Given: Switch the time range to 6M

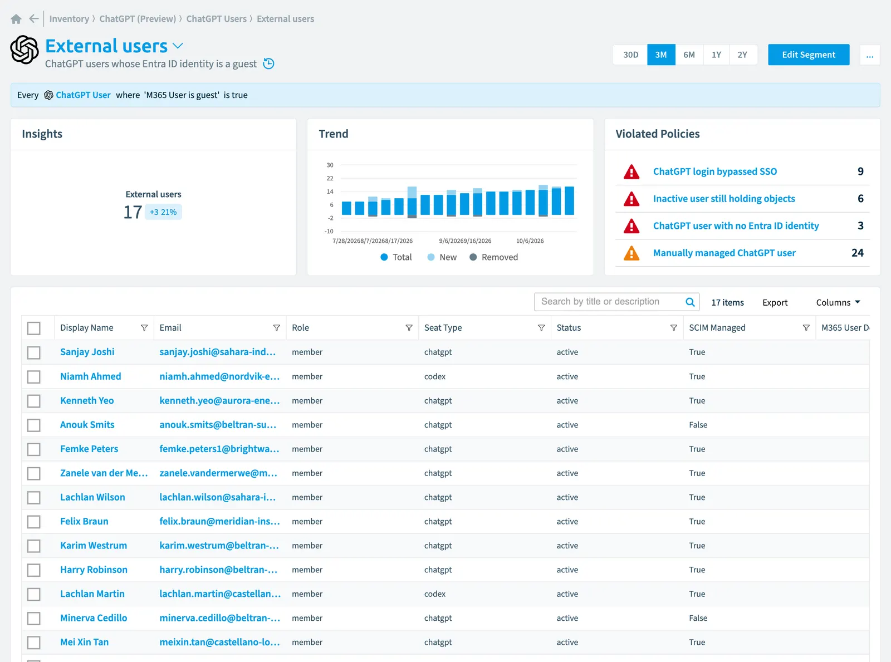Looking at the screenshot, I should pos(689,55).
